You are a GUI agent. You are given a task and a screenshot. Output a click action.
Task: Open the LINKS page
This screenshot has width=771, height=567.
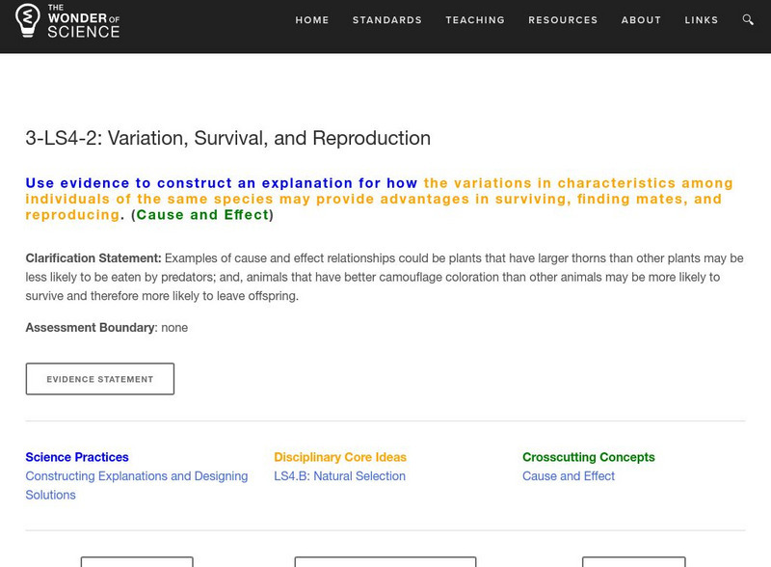(703, 19)
